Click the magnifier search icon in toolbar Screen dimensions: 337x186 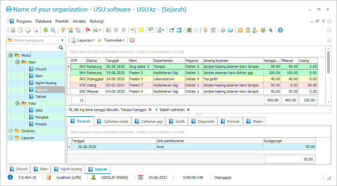click(53, 30)
